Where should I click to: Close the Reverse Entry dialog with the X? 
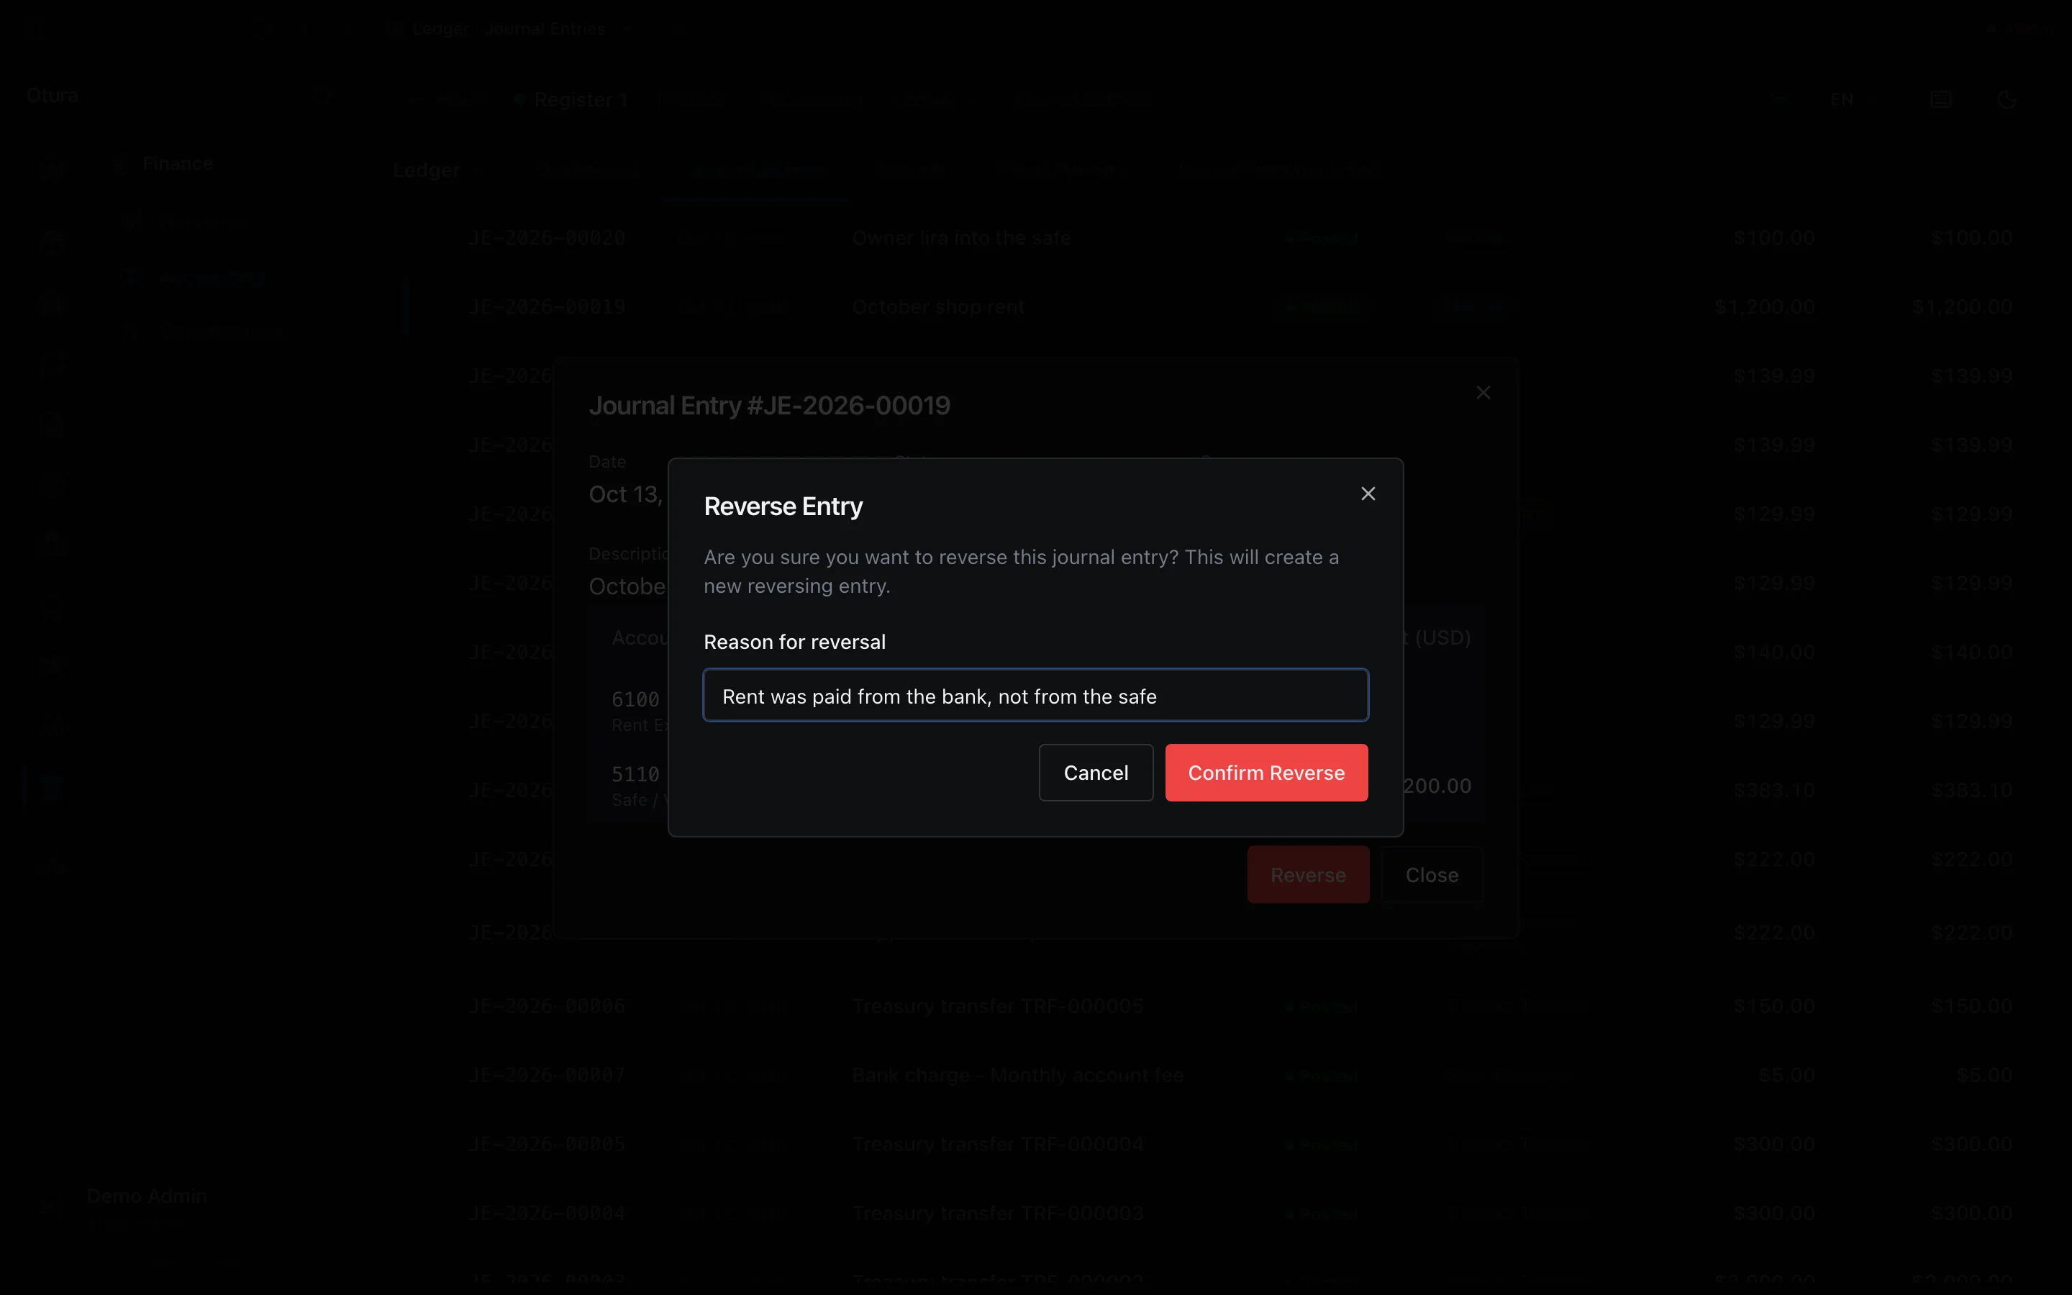click(1368, 494)
